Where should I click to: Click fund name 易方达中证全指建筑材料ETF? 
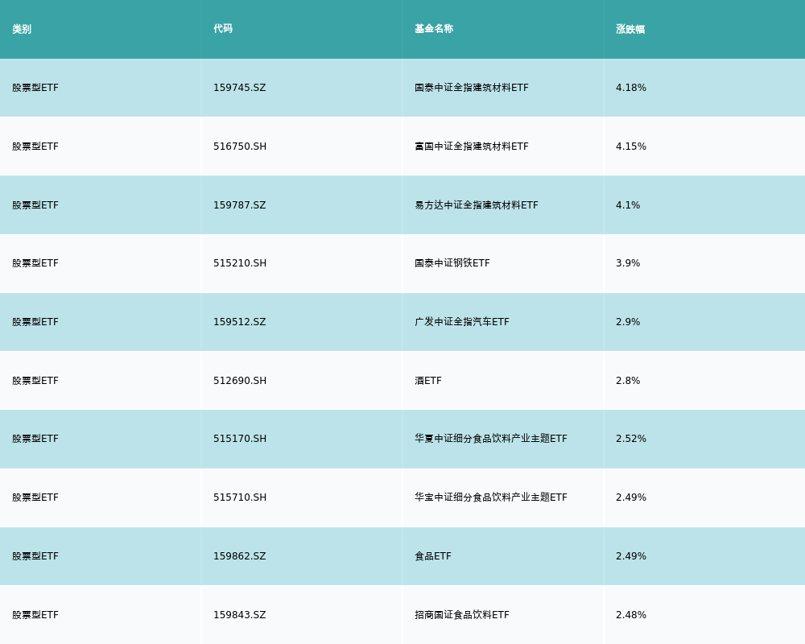(x=477, y=205)
